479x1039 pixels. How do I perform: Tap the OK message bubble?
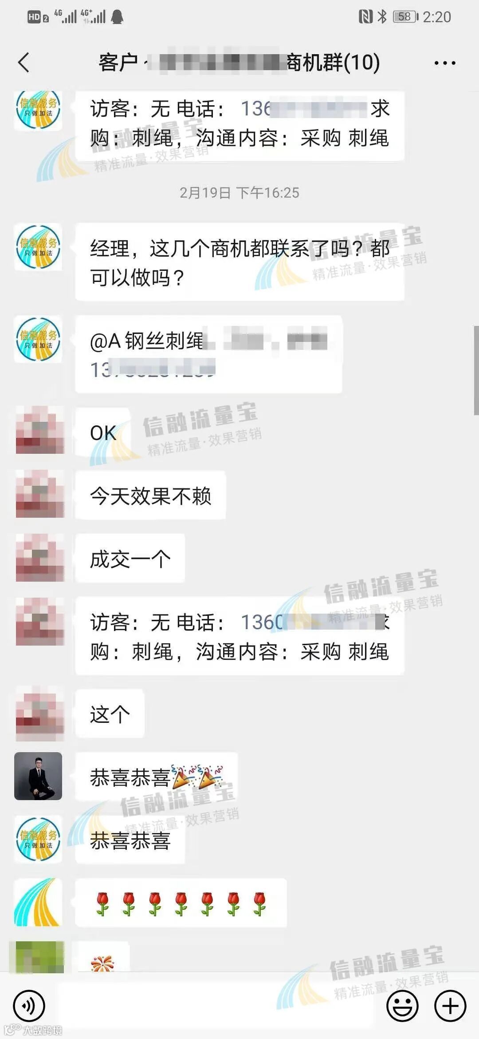click(103, 432)
